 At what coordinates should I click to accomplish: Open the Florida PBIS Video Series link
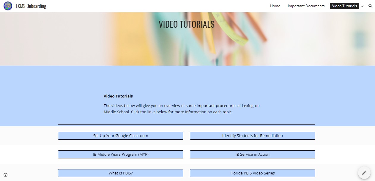(x=252, y=173)
